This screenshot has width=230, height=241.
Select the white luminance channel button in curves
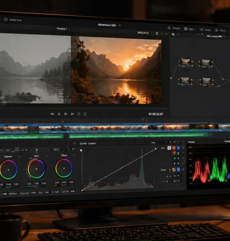click(169, 148)
